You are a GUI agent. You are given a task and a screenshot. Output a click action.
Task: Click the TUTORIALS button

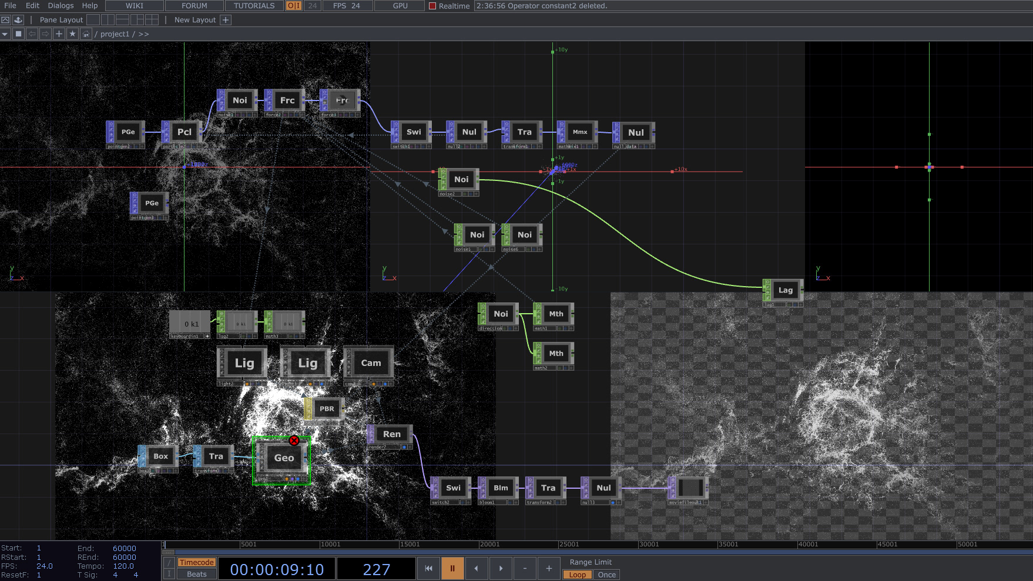click(253, 6)
